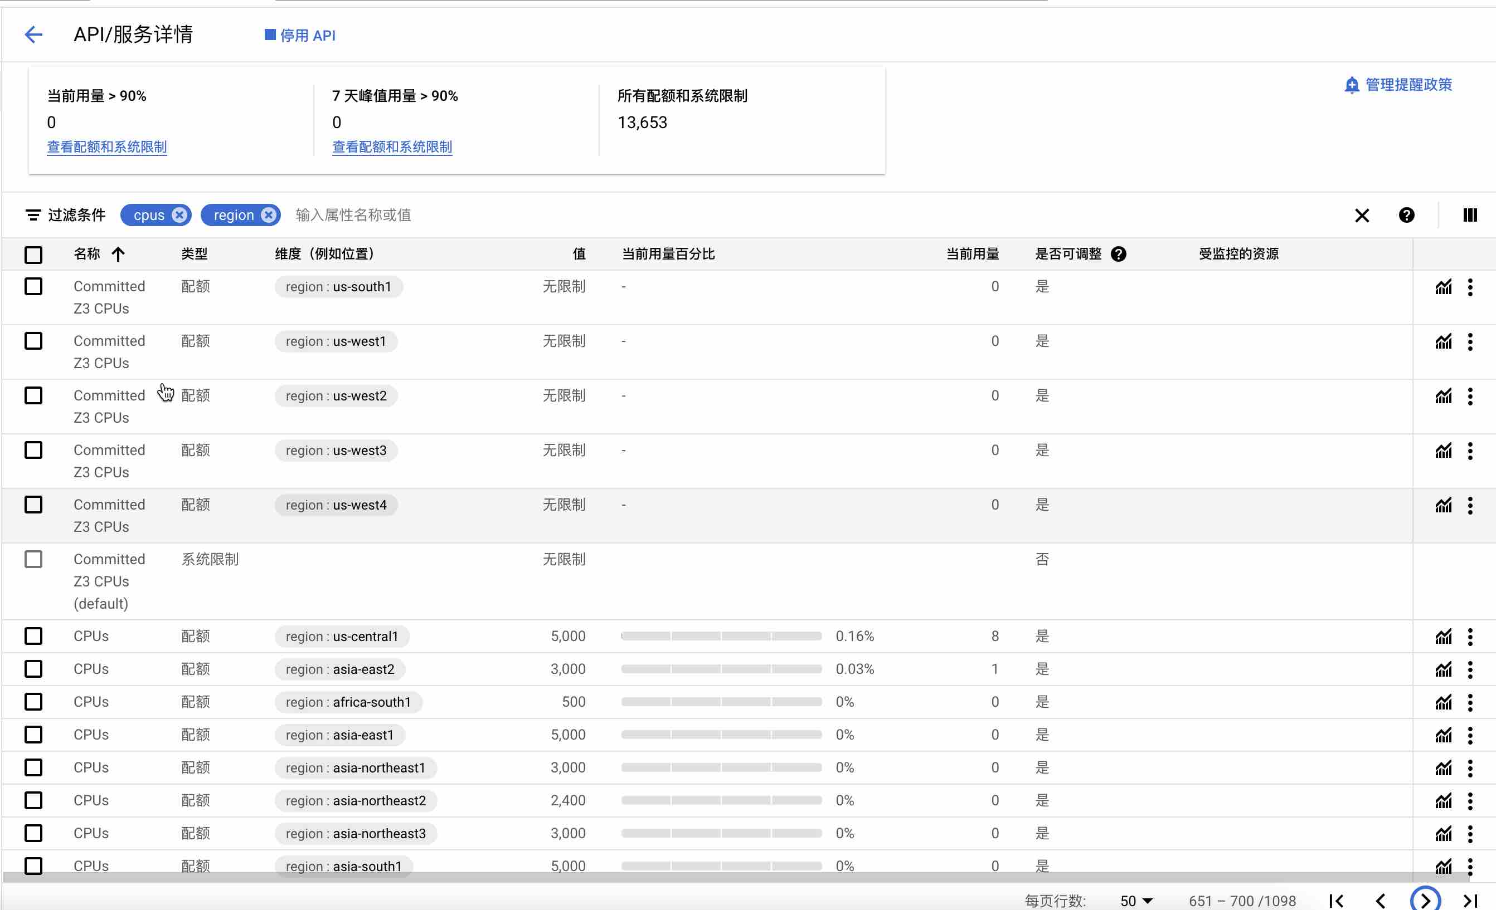The height and width of the screenshot is (910, 1496).
Task: Click the 过滤条件 filter icon
Action: tap(33, 215)
